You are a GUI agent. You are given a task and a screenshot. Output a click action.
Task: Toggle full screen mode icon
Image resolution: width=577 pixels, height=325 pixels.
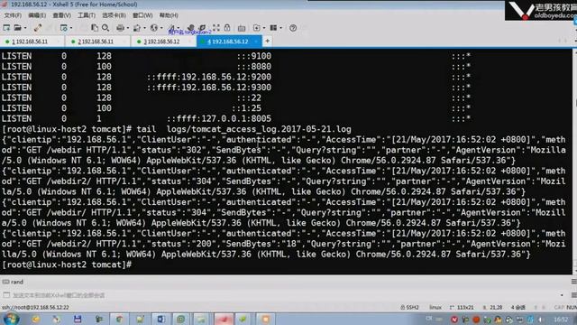click(216, 28)
